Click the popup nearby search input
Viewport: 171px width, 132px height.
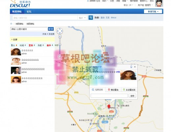(x=109, y=96)
